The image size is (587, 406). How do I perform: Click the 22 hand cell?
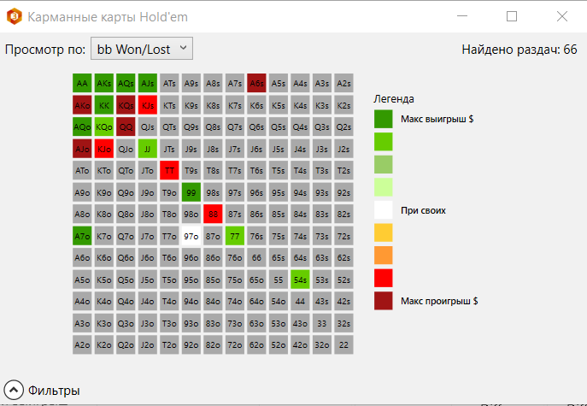[343, 345]
